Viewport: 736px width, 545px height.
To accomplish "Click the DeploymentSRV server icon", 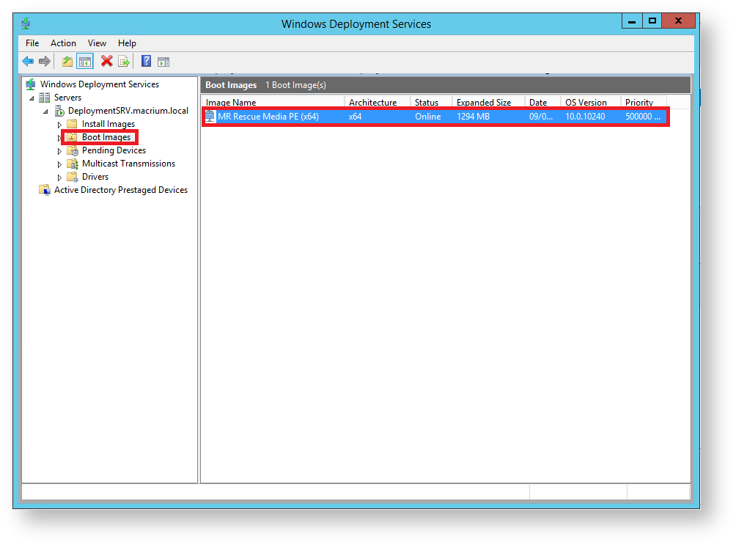I will (59, 111).
